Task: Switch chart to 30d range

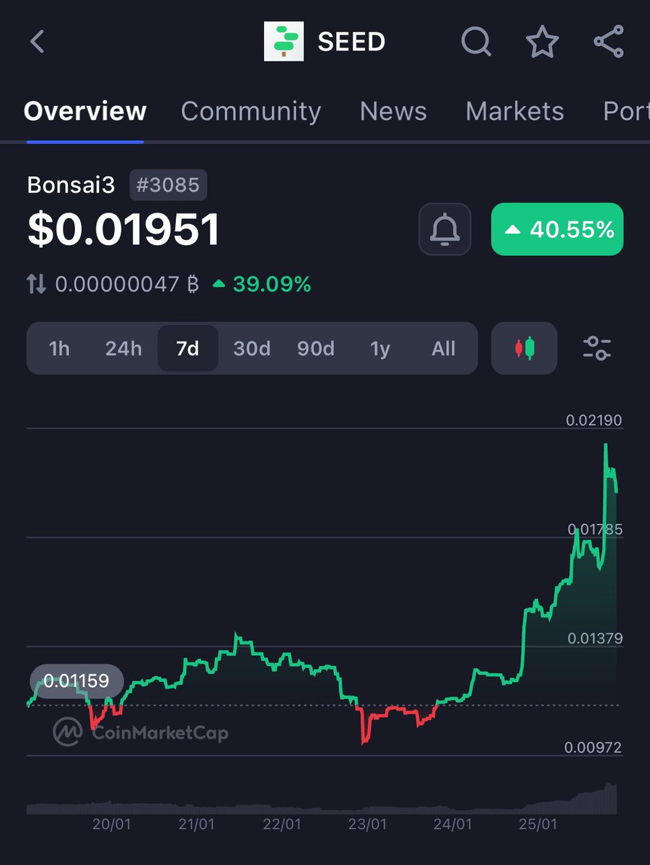Action: (x=252, y=349)
